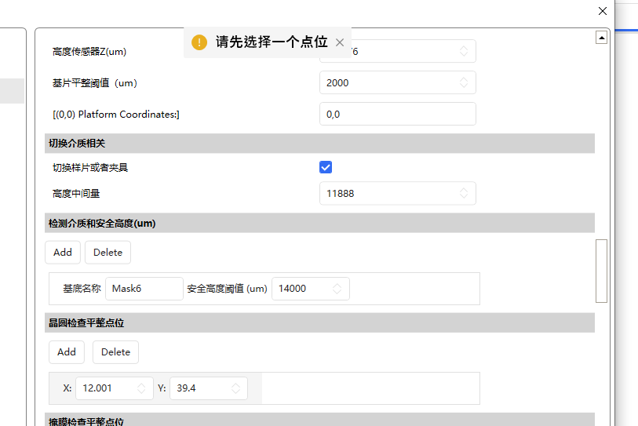
Task: Click scroll-up arrow at top of scrollbar
Action: click(601, 37)
